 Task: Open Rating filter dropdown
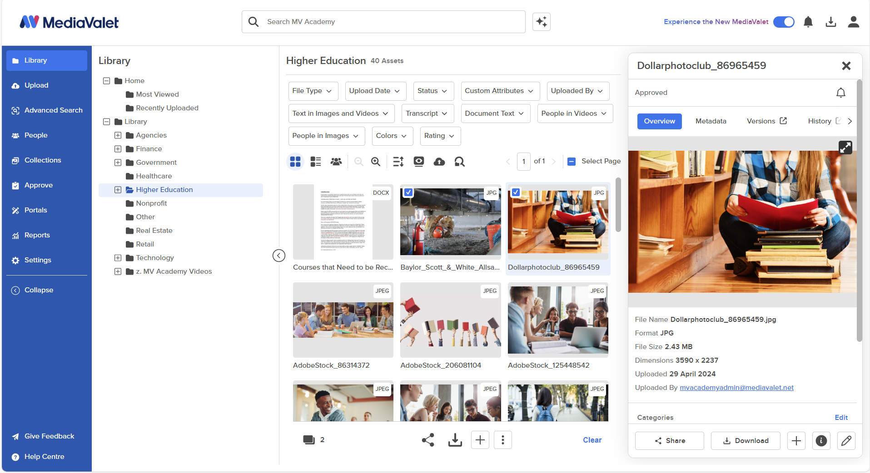click(x=440, y=136)
